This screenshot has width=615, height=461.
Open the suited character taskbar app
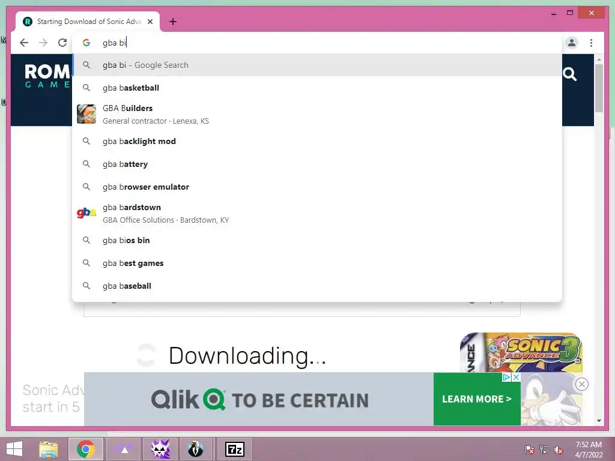[195, 449]
